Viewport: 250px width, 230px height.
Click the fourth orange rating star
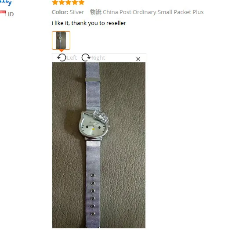75,2
